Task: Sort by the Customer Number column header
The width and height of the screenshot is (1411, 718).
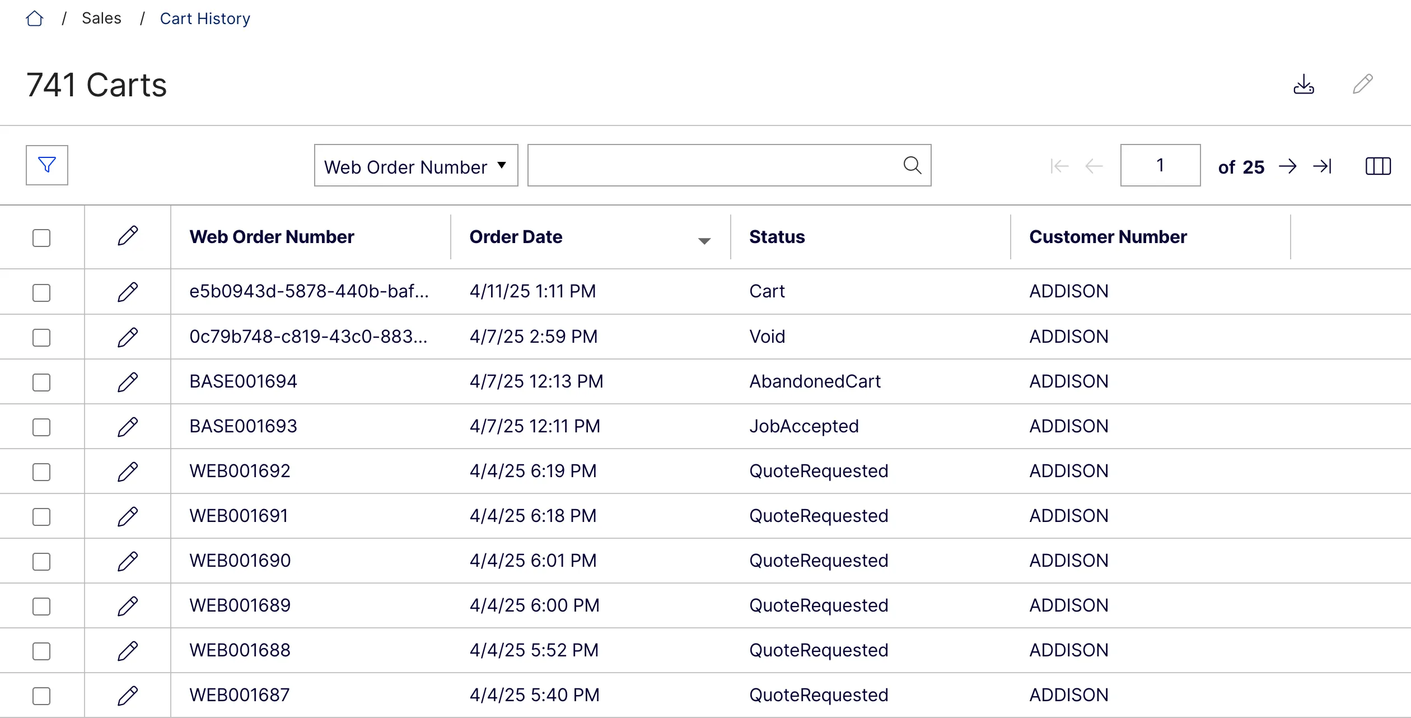Action: (1108, 237)
